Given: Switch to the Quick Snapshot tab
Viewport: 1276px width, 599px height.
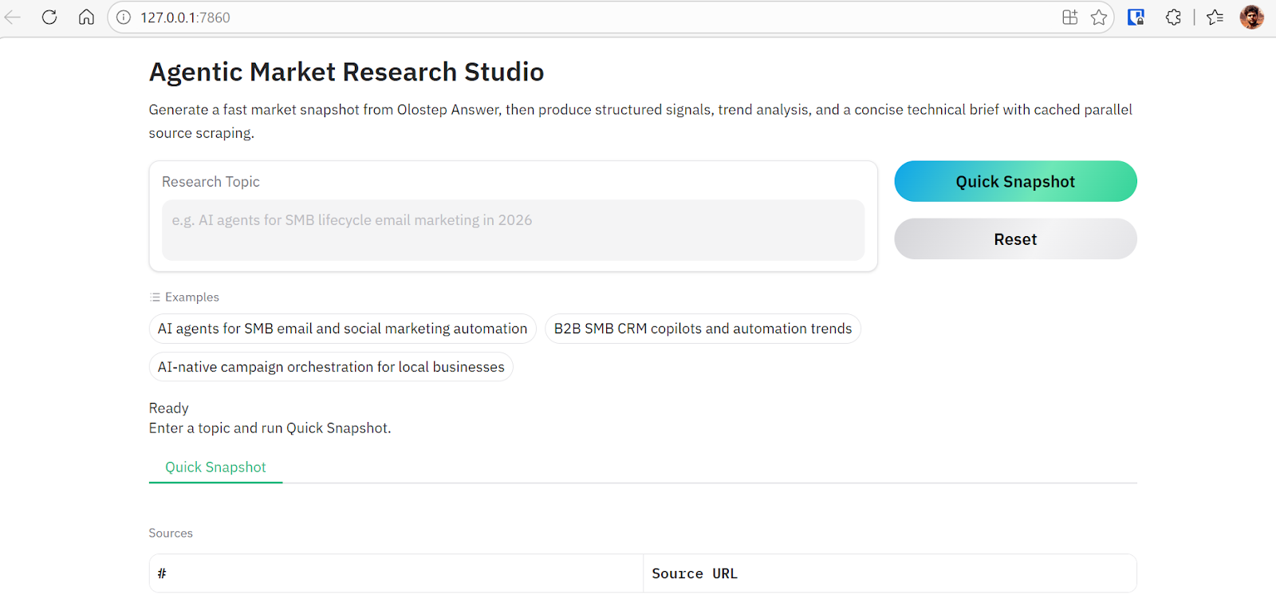Looking at the screenshot, I should (x=215, y=467).
